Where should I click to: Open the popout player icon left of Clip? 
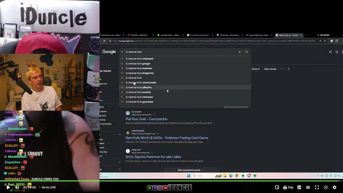tap(277, 187)
